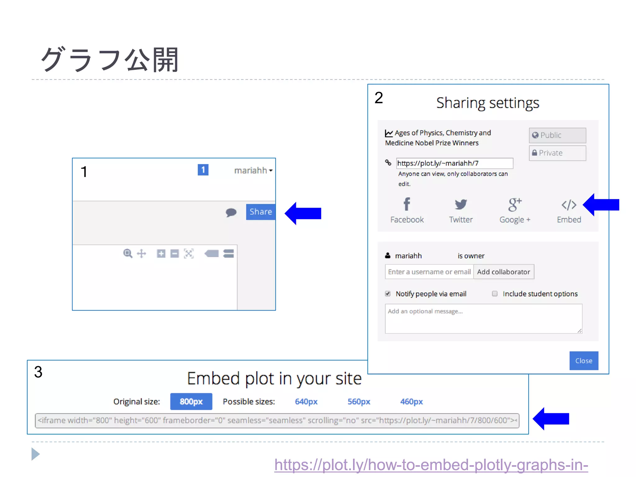Screen dimensions: 636x477
Task: Enable Include student options checkbox
Action: (x=495, y=293)
